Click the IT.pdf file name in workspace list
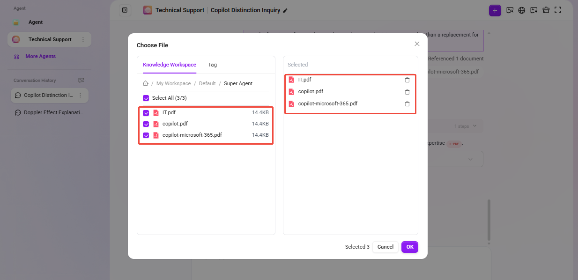The height and width of the screenshot is (280, 578). [169, 112]
